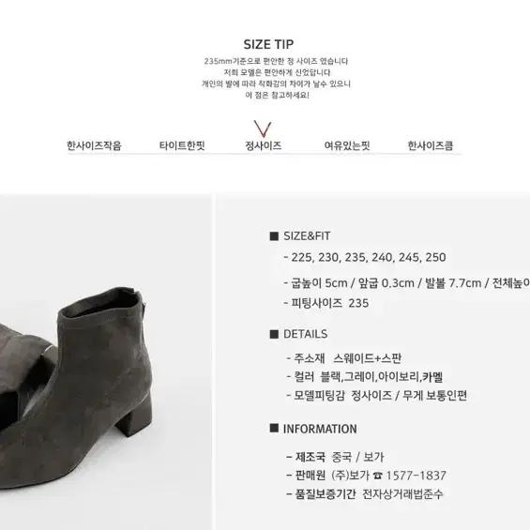Viewport: 530px width, 530px height.
Task: Click the SIZE TIP heading
Action: (268, 44)
